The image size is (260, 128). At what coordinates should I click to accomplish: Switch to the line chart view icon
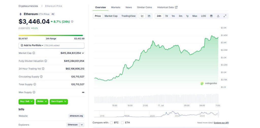tap(142, 16)
